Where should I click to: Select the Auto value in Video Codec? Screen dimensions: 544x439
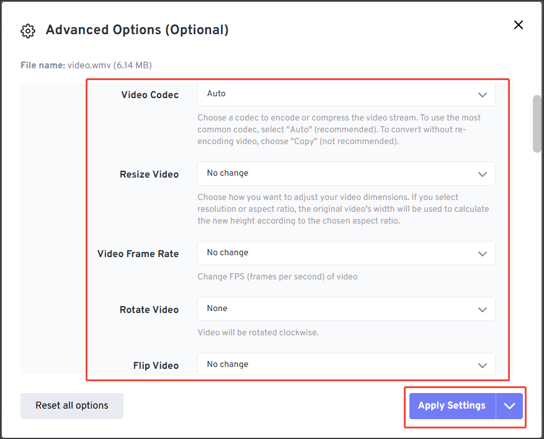[216, 94]
